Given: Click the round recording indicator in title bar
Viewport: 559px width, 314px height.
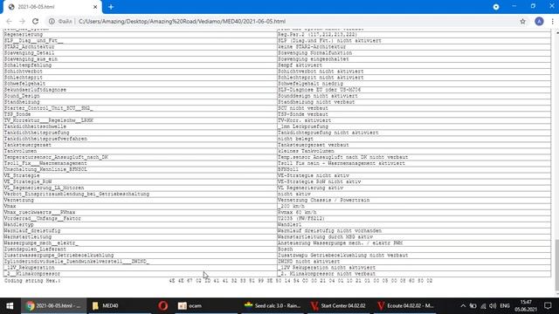Looking at the screenshot, I should click(x=496, y=7).
